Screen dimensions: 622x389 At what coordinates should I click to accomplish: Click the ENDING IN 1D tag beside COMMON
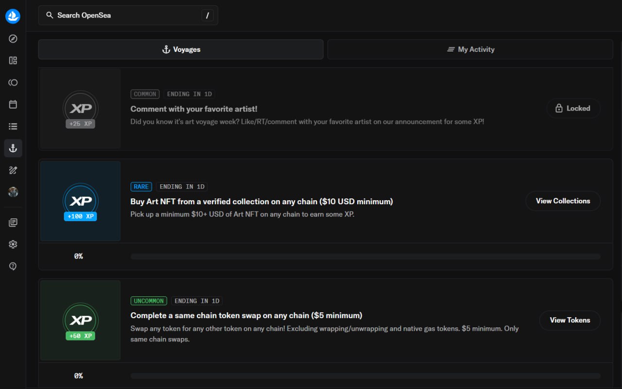[x=190, y=94]
